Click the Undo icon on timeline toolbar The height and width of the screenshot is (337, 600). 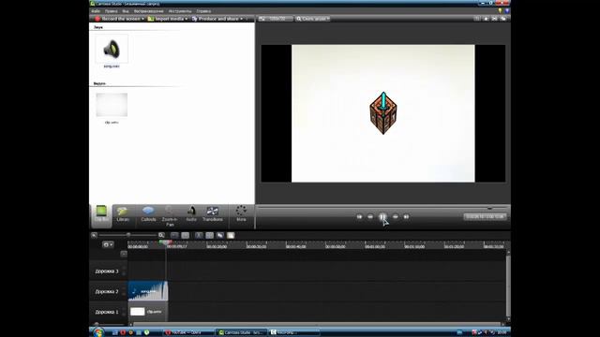[x=174, y=235]
